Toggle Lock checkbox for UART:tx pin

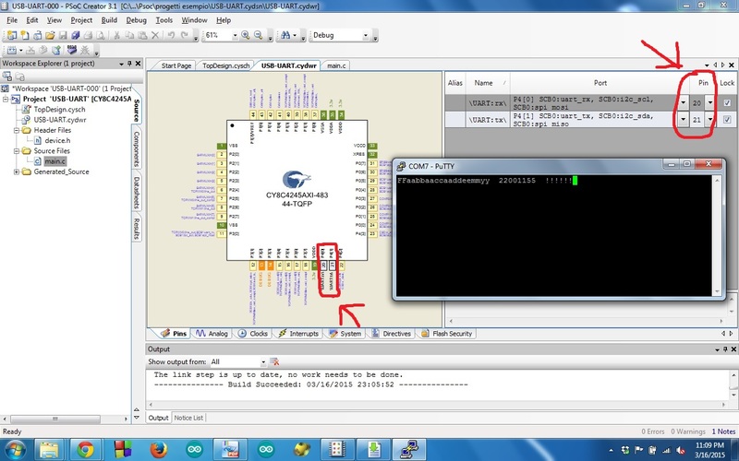point(727,120)
